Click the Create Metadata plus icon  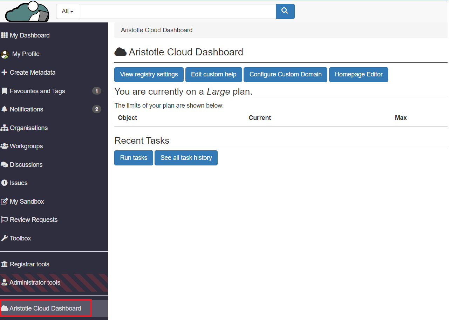tap(5, 73)
